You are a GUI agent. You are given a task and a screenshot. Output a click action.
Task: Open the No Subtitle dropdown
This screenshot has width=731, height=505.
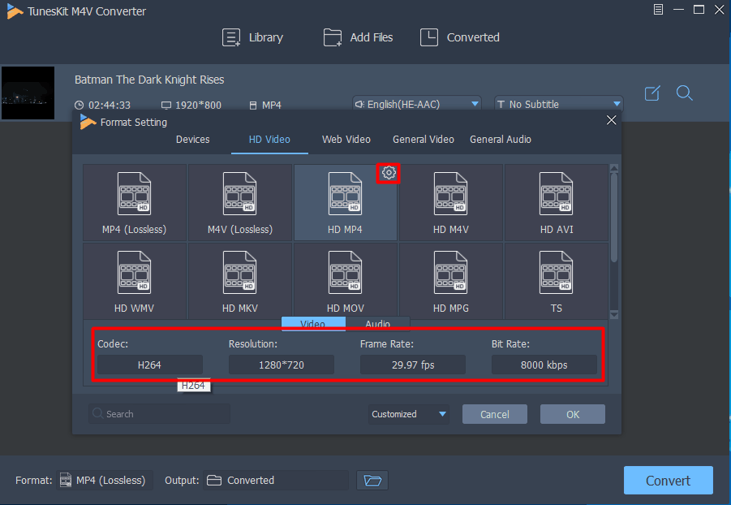click(x=558, y=104)
